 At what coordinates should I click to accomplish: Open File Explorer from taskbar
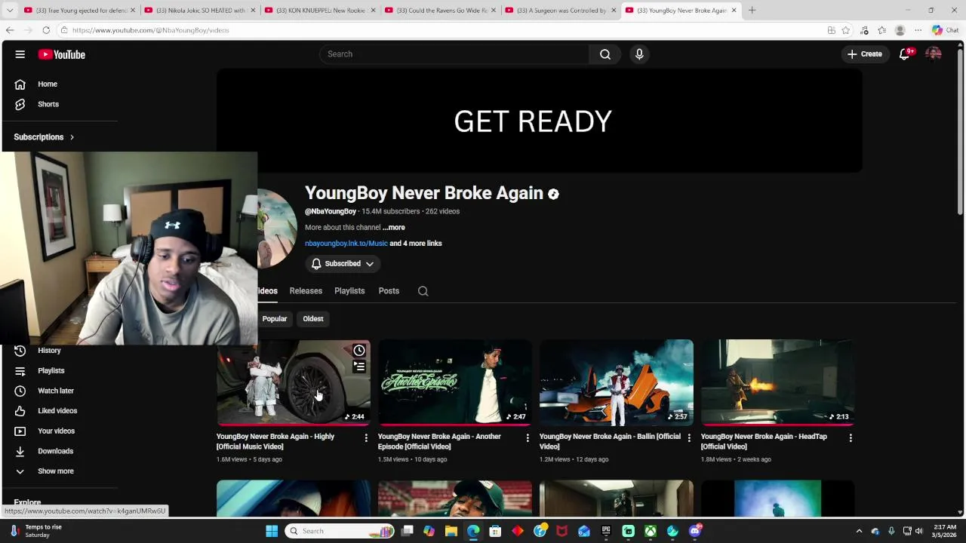[451, 531]
